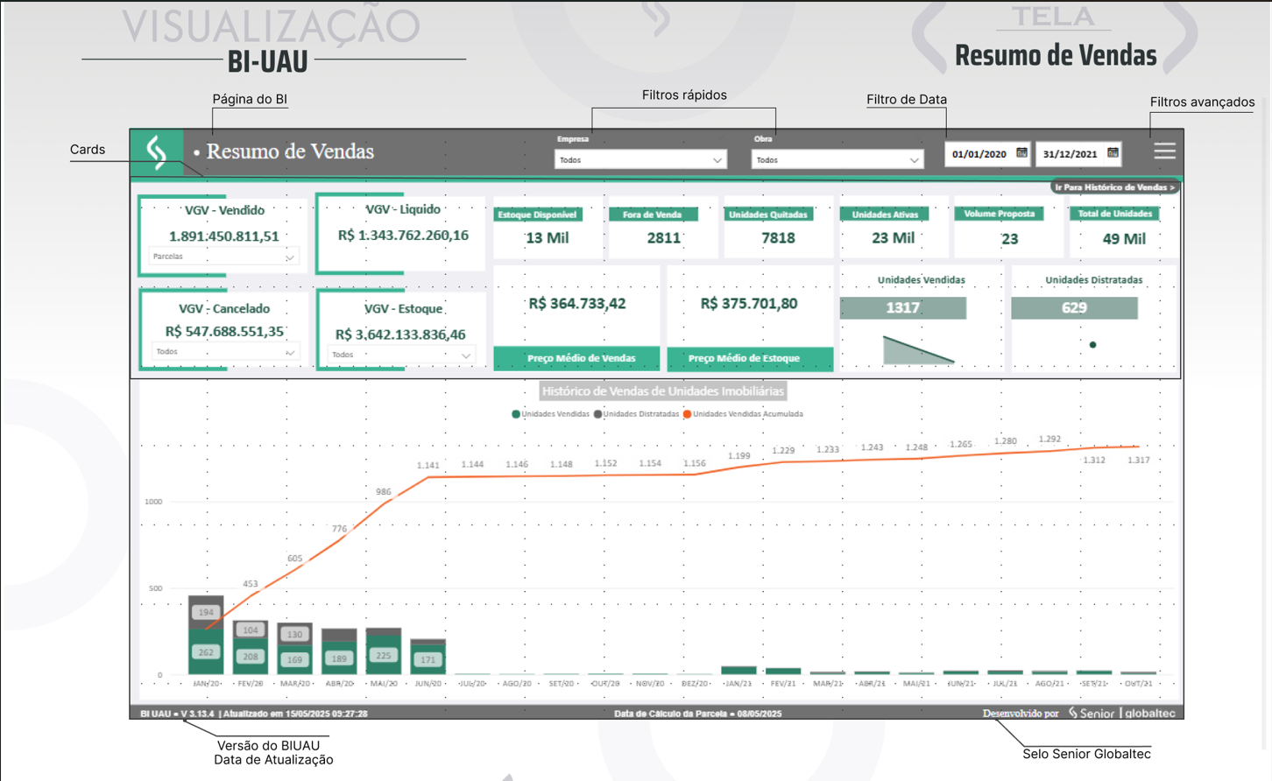Click the accumulated line label 1.141
The image size is (1272, 781).
click(x=428, y=466)
